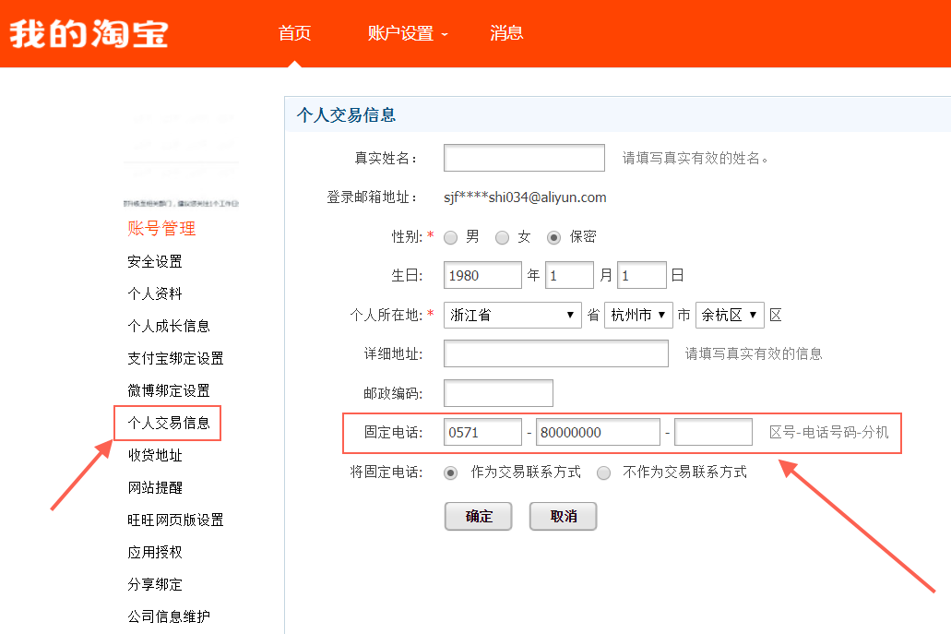Open 收货地址 in sidebar
The height and width of the screenshot is (634, 951).
(155, 455)
